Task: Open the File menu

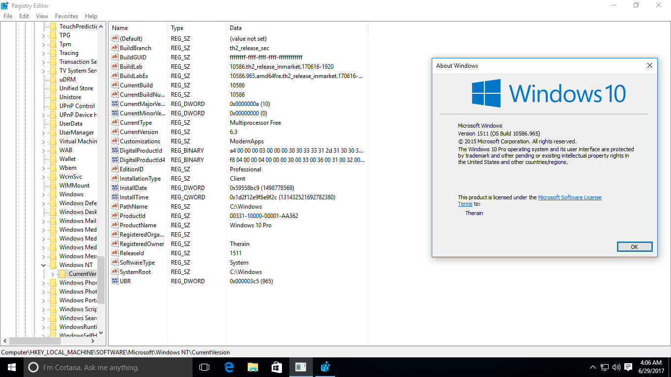Action: tap(8, 16)
